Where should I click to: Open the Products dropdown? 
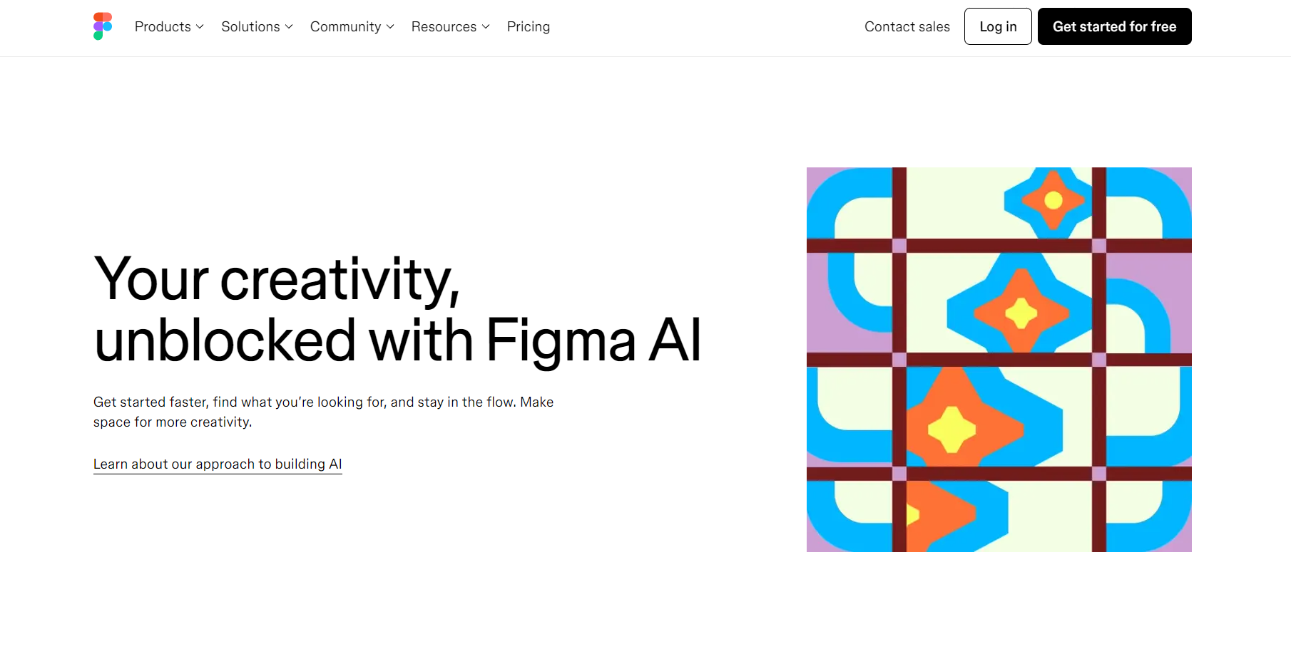point(163,26)
